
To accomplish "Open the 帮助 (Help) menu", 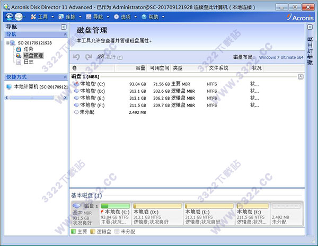I will [x=150, y=17].
